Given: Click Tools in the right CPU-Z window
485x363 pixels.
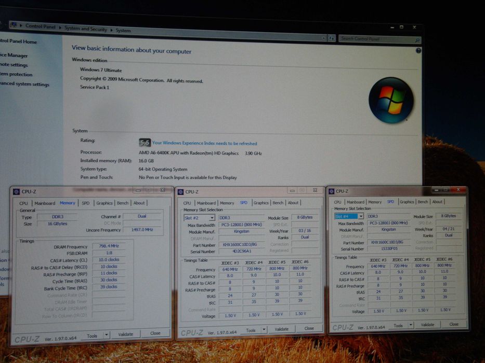Looking at the screenshot, I should pyautogui.click(x=398, y=325).
